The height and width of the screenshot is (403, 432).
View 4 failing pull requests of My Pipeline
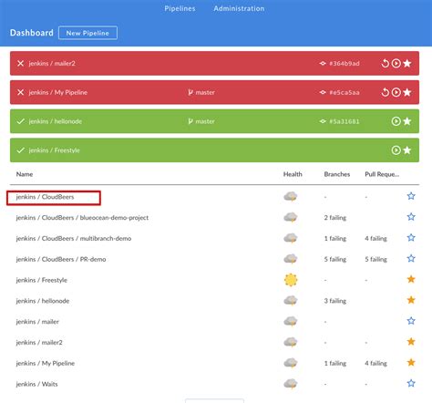click(375, 363)
